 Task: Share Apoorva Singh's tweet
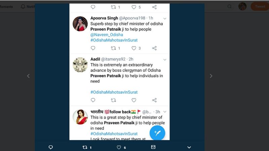tap(154, 48)
